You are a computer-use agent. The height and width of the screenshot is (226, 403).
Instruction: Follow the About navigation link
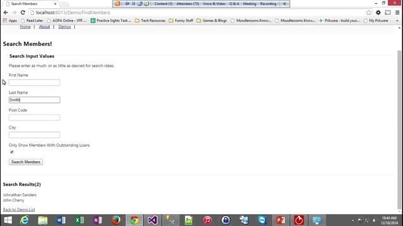click(45, 26)
